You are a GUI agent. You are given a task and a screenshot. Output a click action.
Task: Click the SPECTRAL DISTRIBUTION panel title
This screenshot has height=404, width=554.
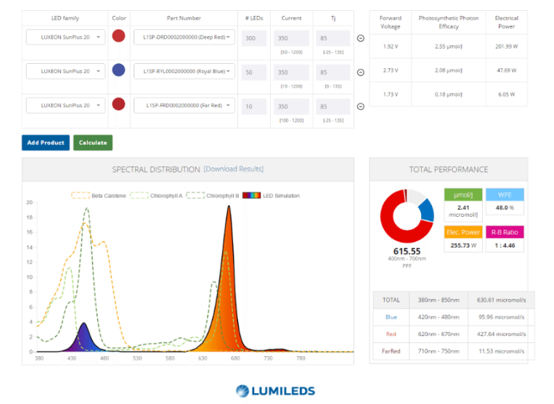pos(156,170)
